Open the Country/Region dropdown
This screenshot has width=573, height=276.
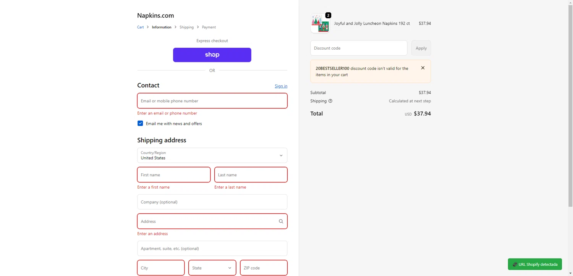[212, 155]
